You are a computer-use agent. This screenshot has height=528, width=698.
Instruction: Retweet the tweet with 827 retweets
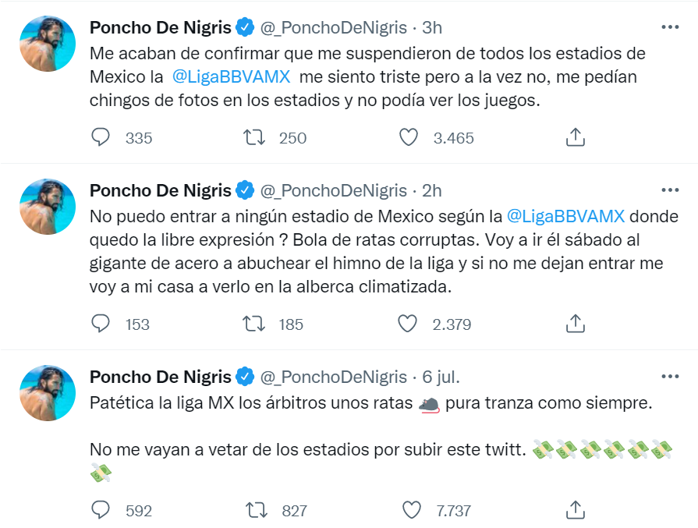(254, 511)
